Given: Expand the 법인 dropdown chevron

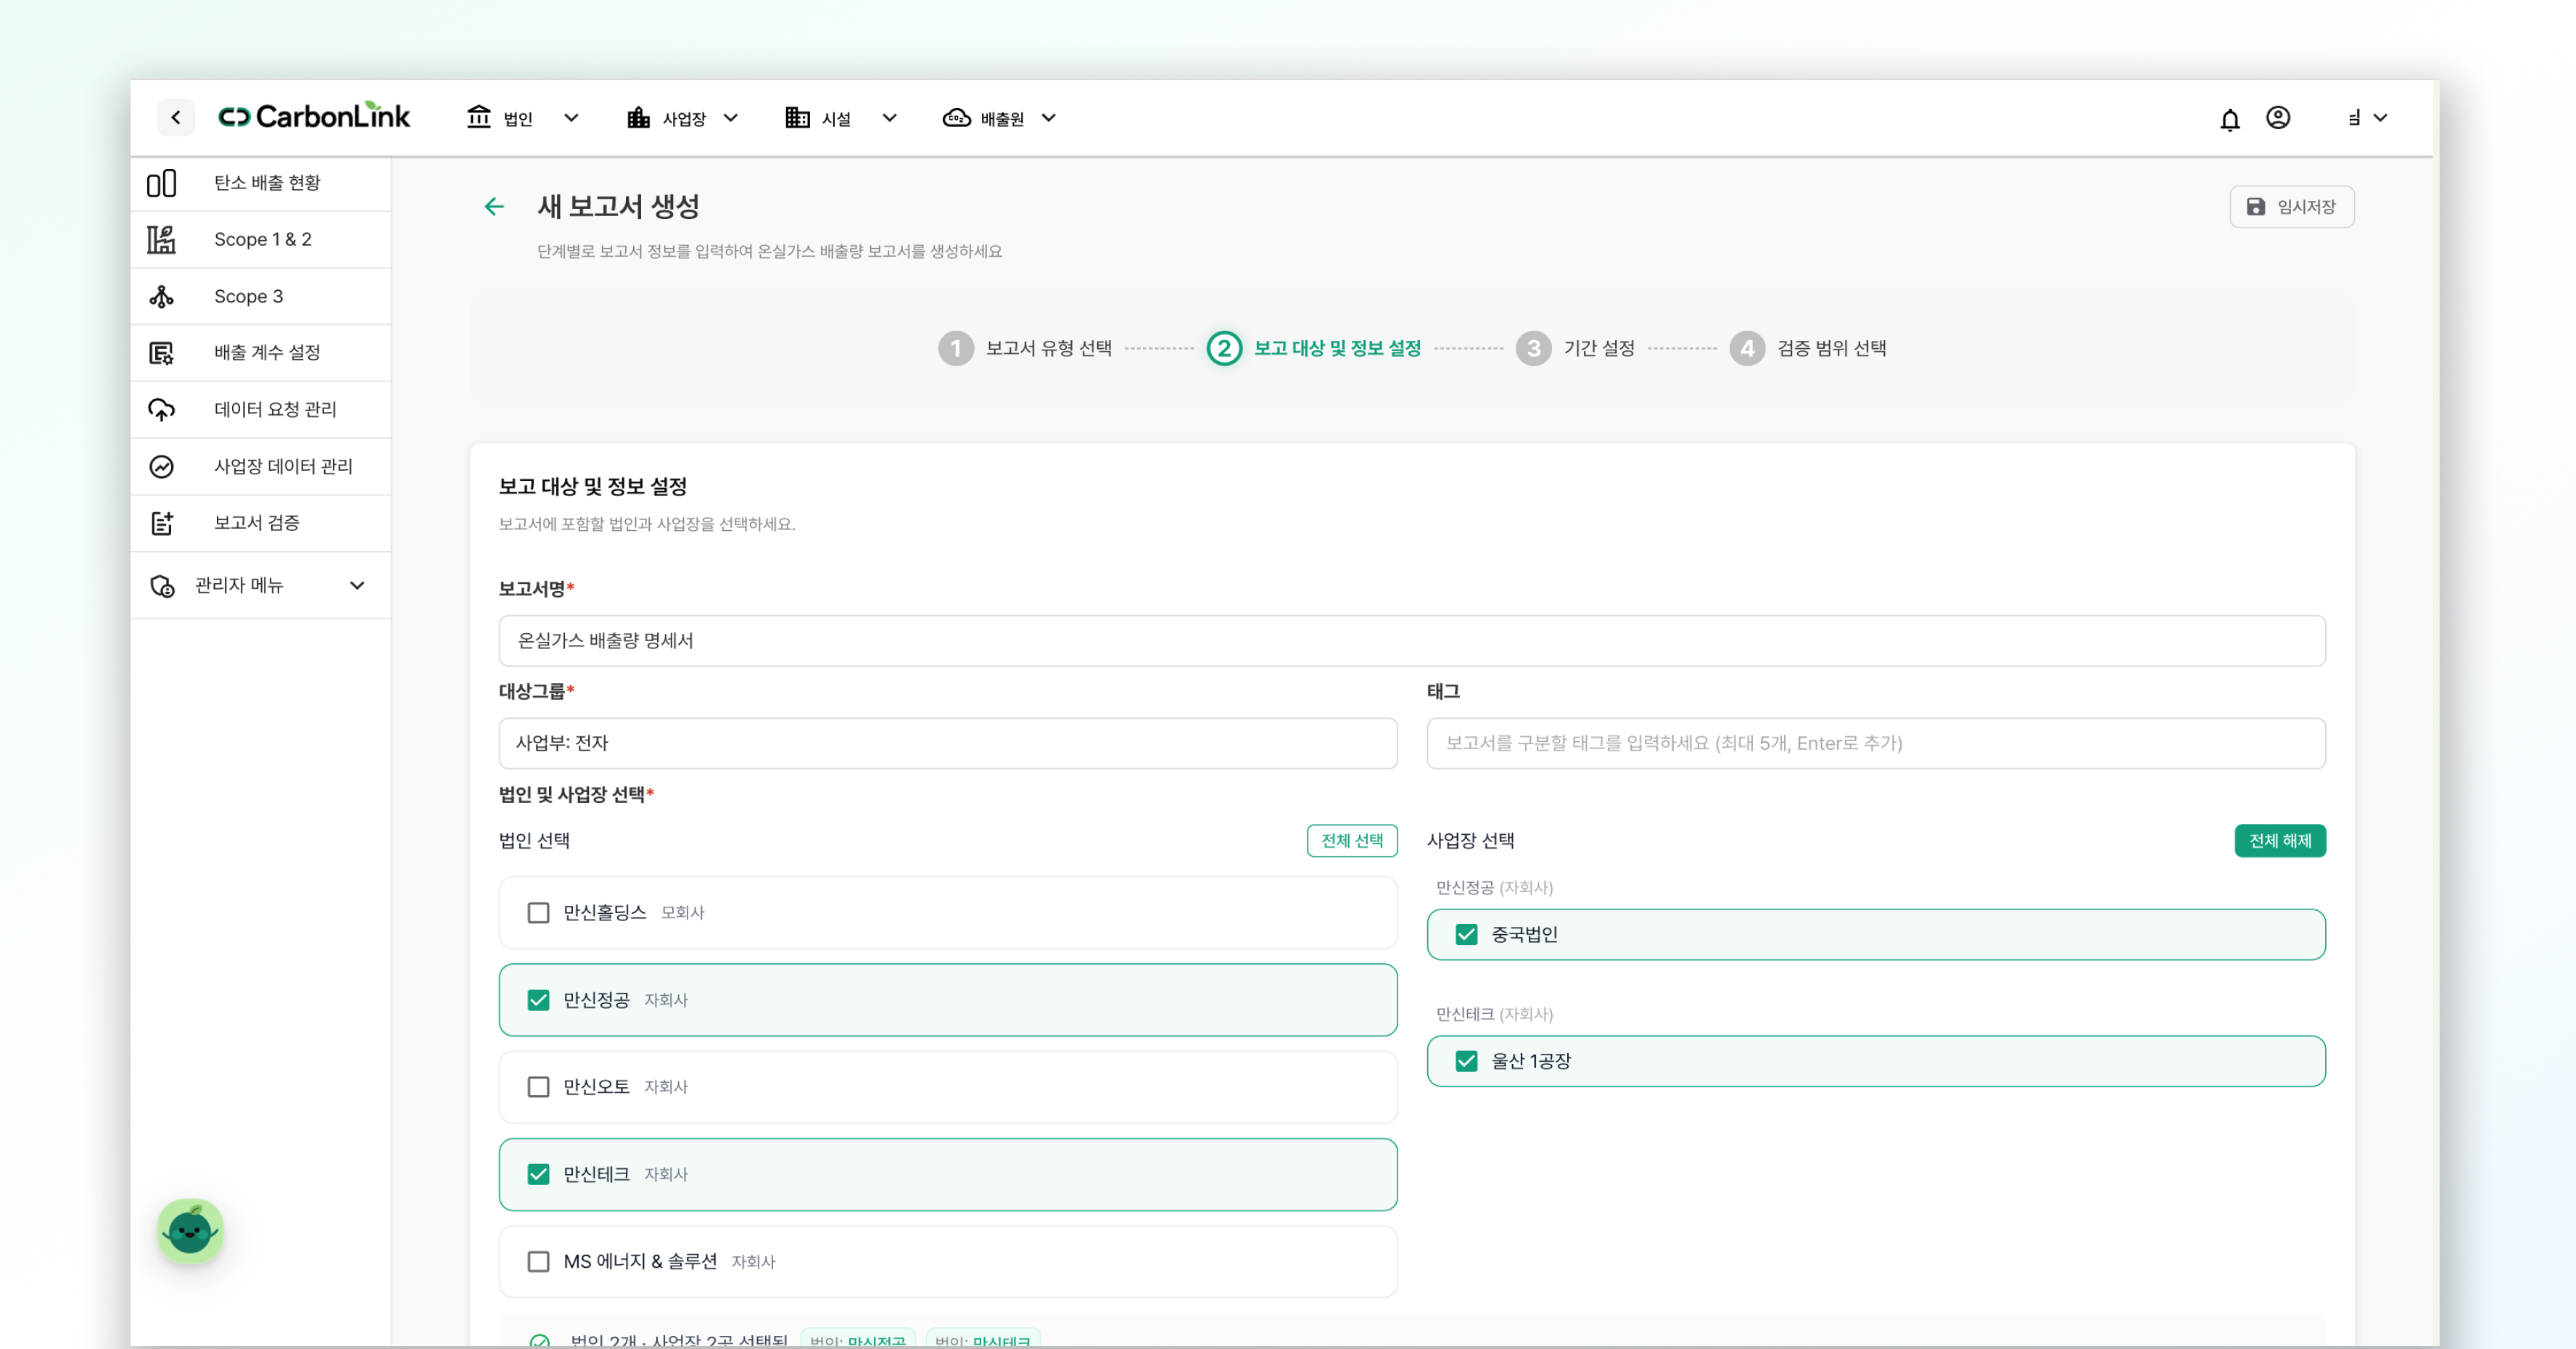Looking at the screenshot, I should [571, 118].
